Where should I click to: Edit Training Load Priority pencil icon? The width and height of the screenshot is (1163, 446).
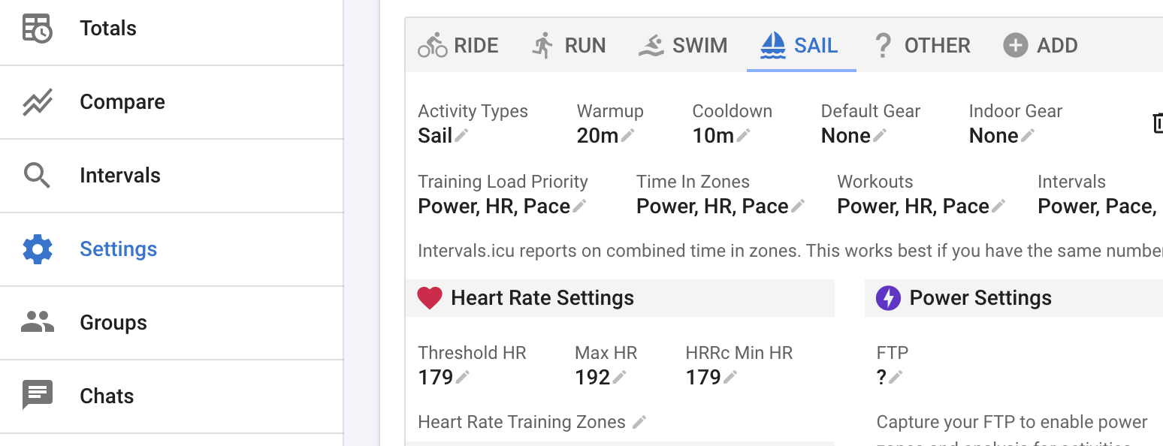[579, 206]
